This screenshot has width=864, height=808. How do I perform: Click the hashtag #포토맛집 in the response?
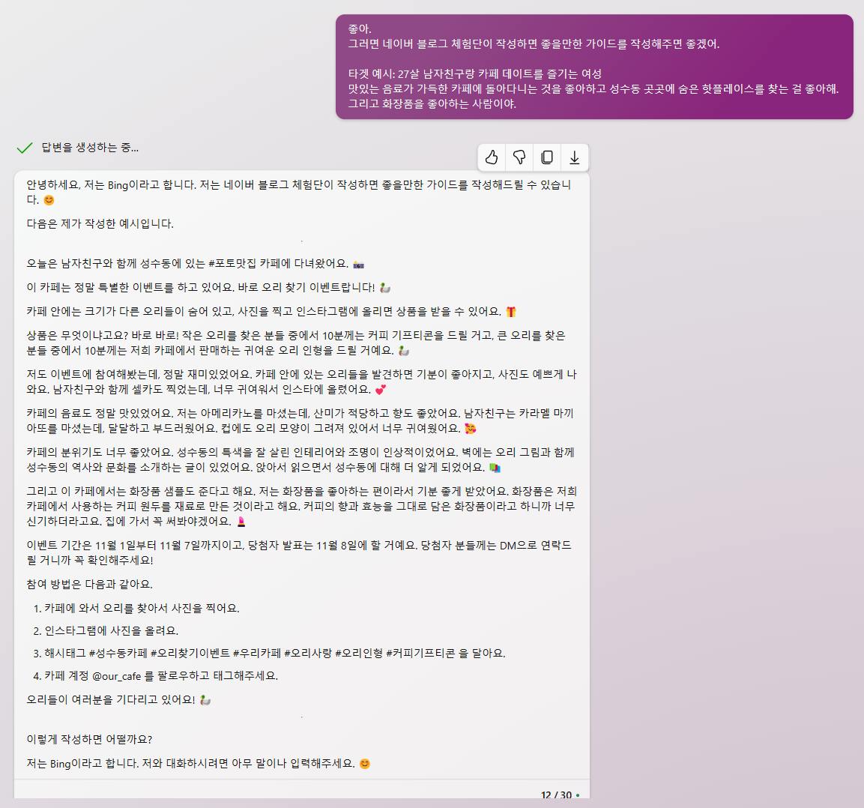(x=232, y=263)
